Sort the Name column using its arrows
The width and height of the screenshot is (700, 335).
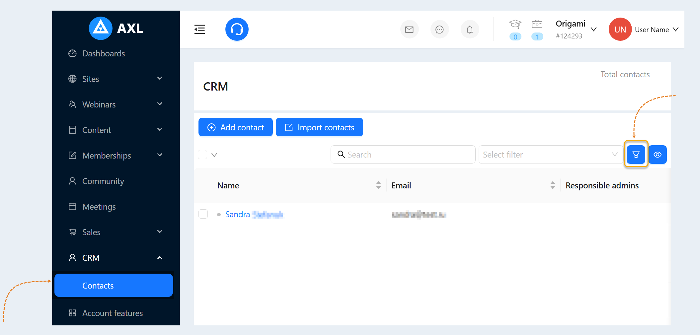pyautogui.click(x=379, y=185)
